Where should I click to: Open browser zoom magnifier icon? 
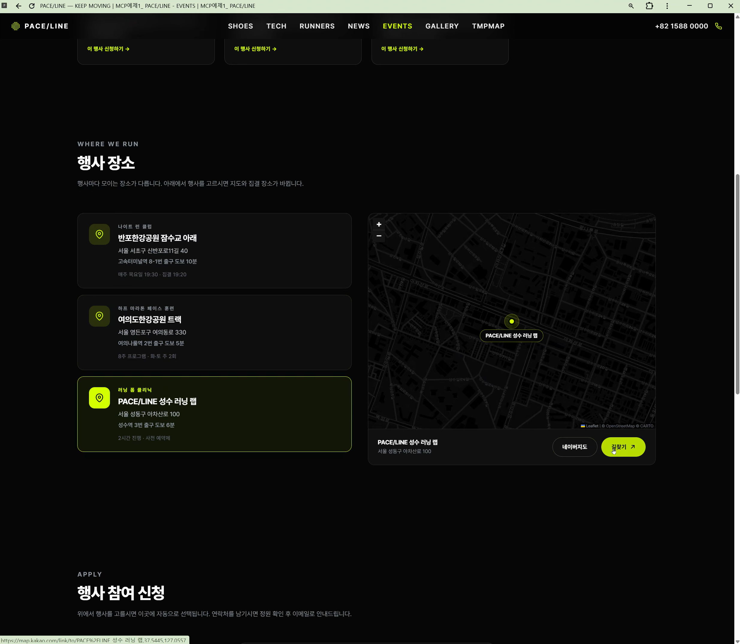point(631,6)
